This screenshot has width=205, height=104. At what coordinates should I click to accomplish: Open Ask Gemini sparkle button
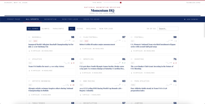[x=191, y=19]
